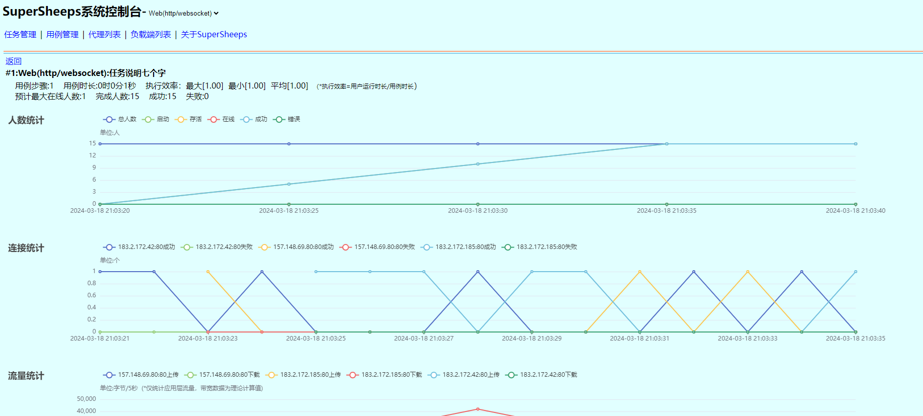This screenshot has width=923, height=416.
Task: Toggle 183.2.172.42:80下载 traffic legend
Action: point(542,375)
